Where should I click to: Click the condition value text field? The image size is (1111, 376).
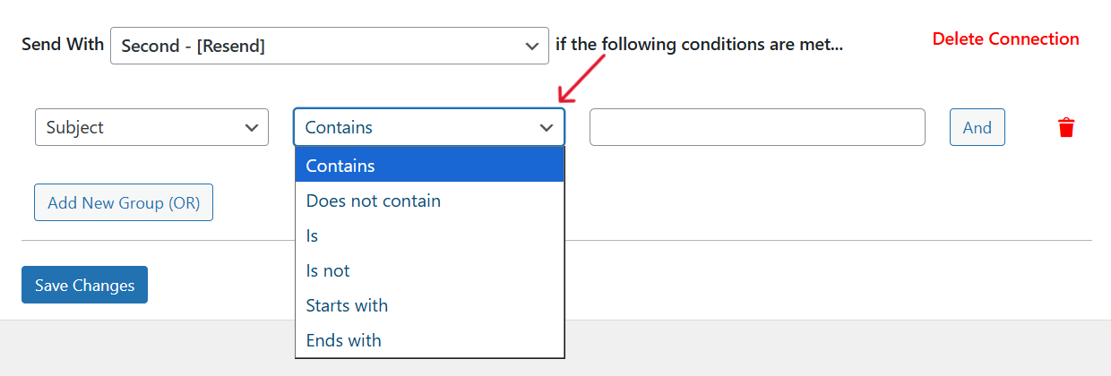(x=757, y=127)
